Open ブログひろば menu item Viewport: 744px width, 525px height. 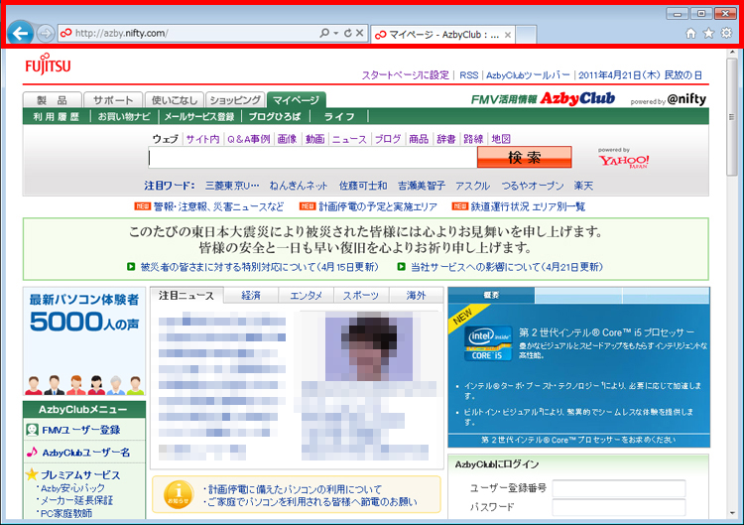click(x=275, y=117)
